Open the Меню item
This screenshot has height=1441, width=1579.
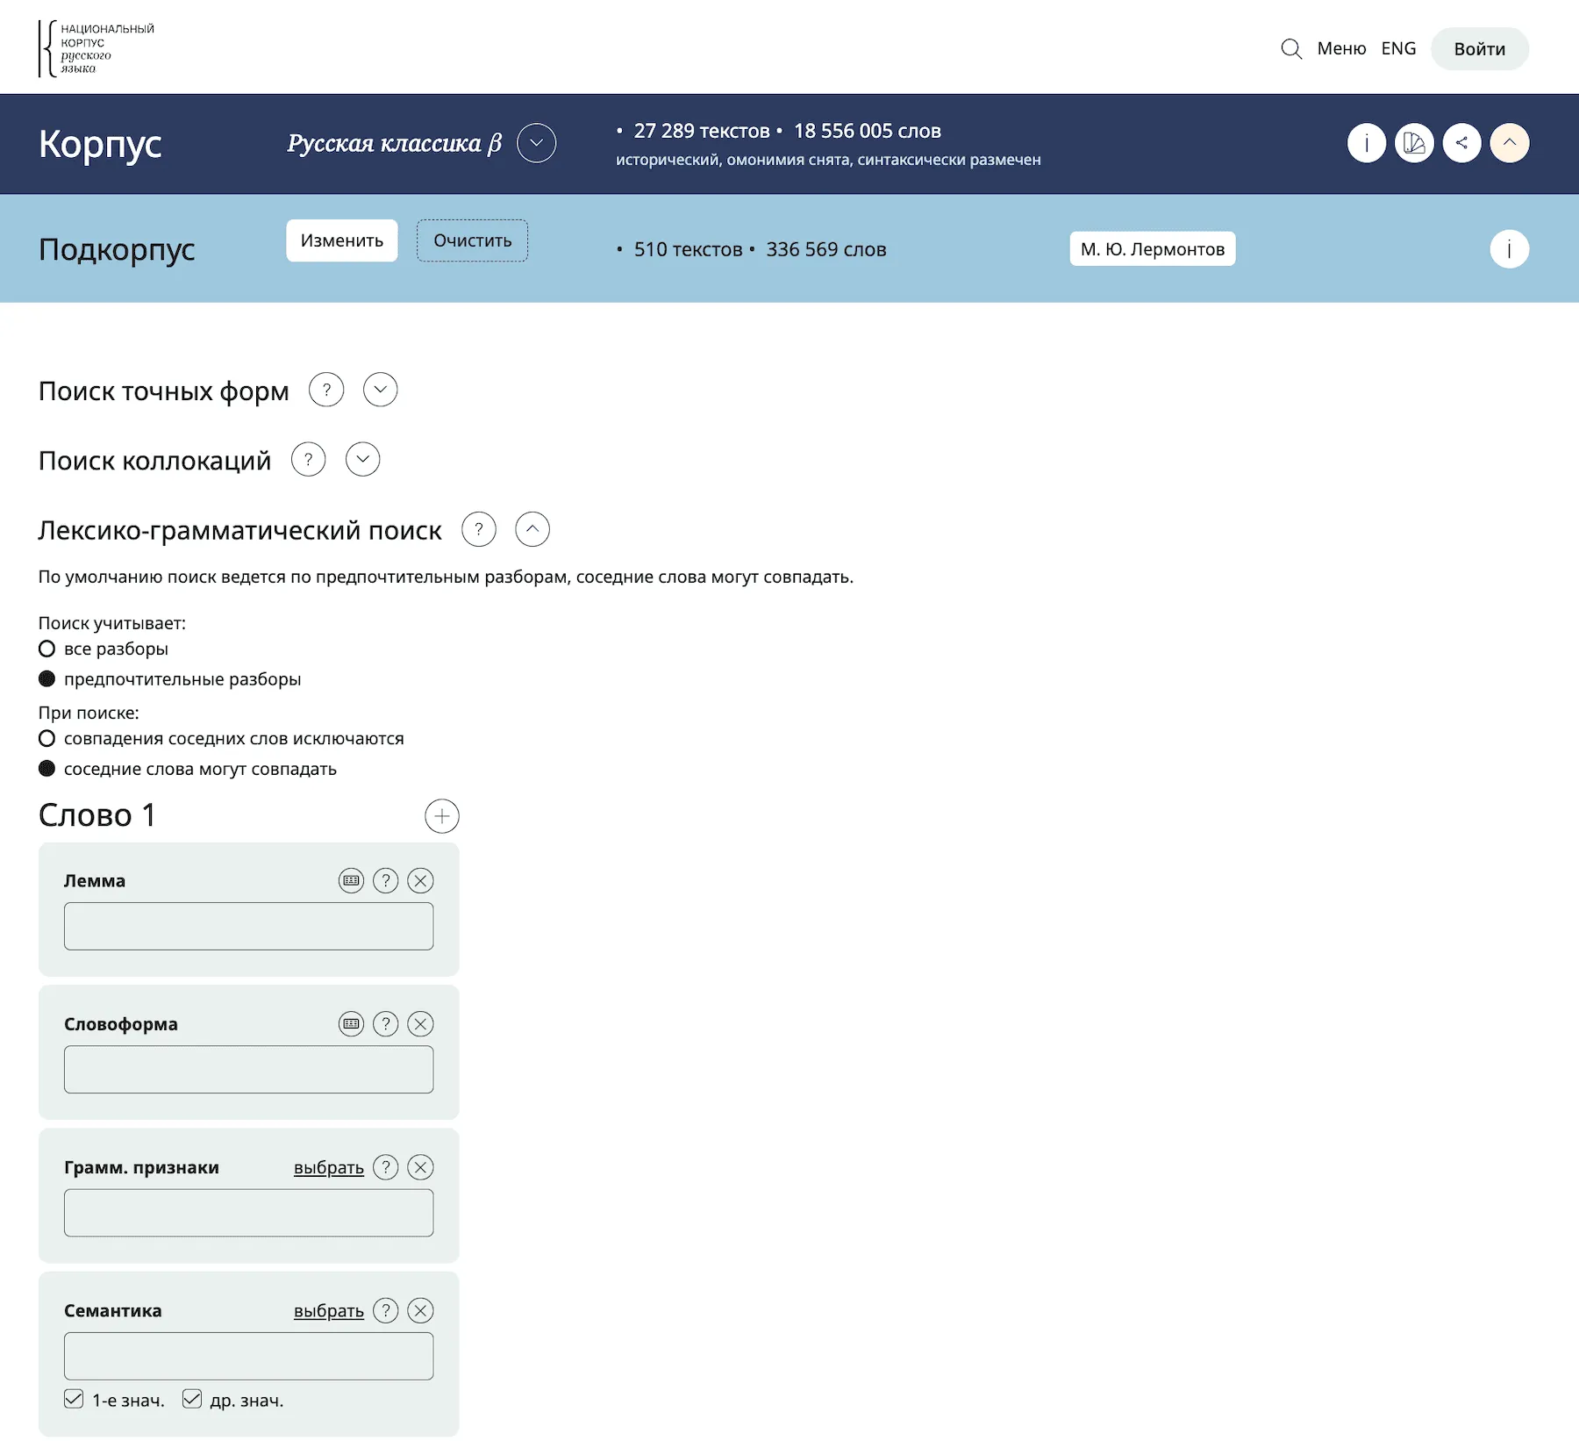pos(1342,49)
